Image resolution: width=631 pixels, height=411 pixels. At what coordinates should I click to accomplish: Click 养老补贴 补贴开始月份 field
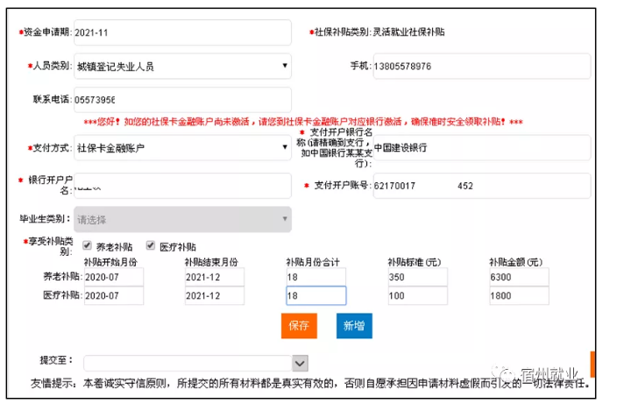[x=113, y=277]
